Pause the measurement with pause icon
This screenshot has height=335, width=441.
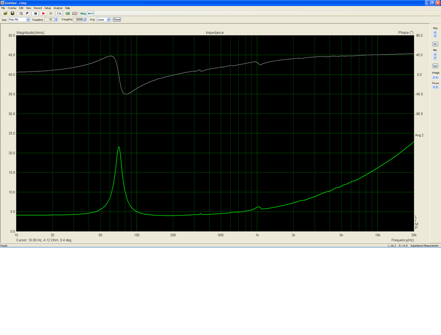[x=35, y=13]
